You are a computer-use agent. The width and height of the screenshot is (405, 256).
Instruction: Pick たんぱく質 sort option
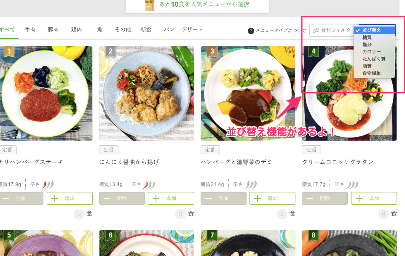pyautogui.click(x=374, y=59)
